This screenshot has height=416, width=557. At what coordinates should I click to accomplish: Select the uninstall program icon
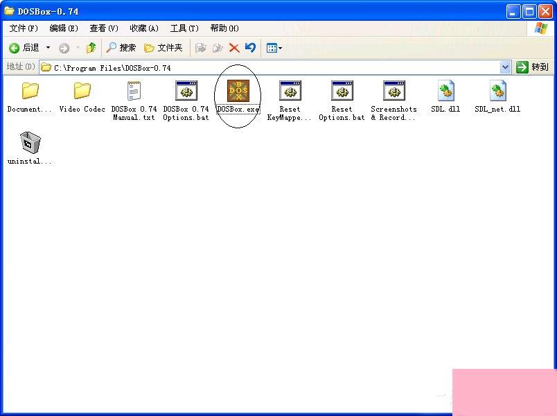[30, 143]
